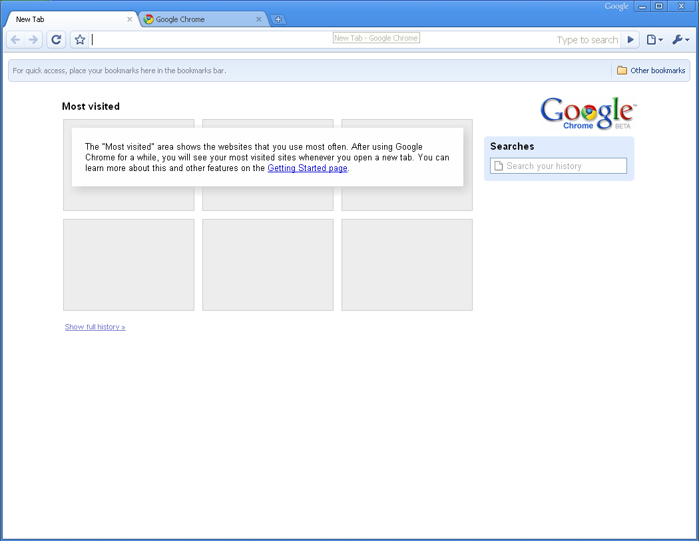Click the document icon for page actions
699x541 pixels.
pyautogui.click(x=650, y=39)
